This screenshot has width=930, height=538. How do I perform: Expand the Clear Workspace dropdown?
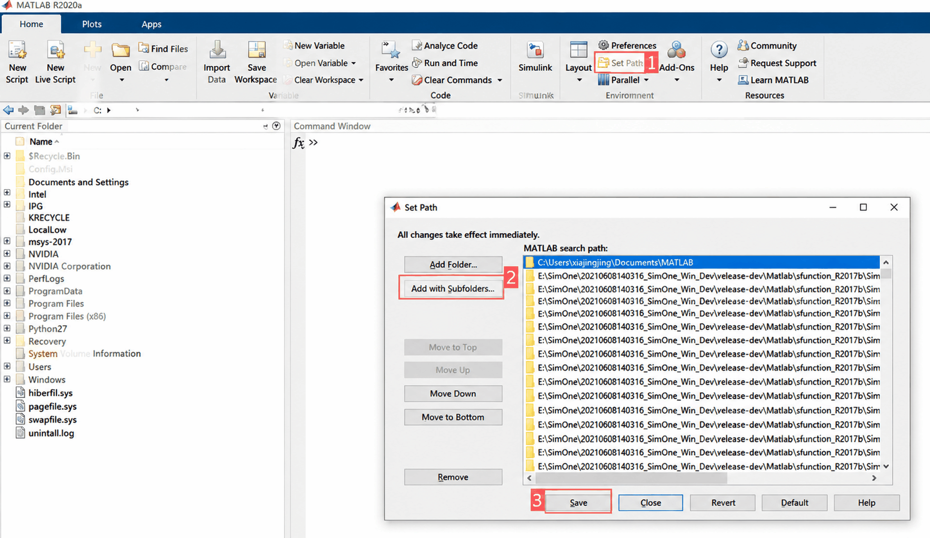point(361,80)
